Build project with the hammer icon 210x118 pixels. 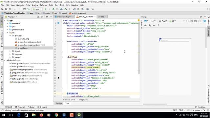(29, 9)
